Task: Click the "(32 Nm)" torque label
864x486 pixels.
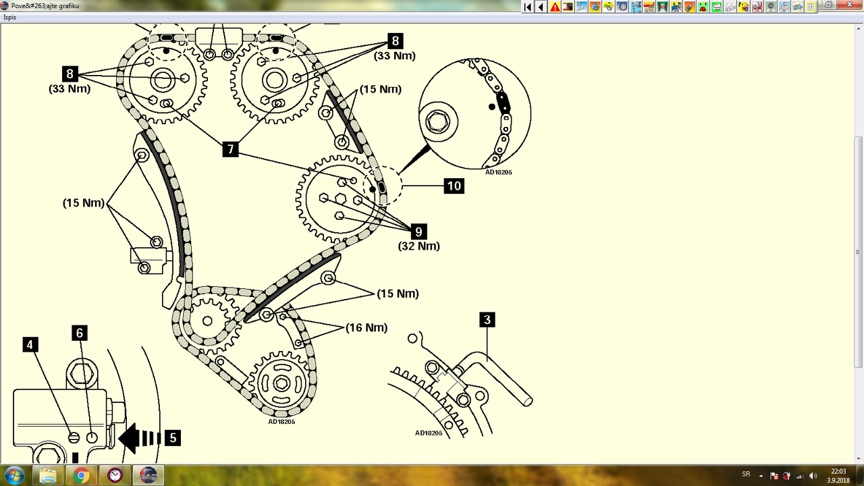Action: coord(418,246)
